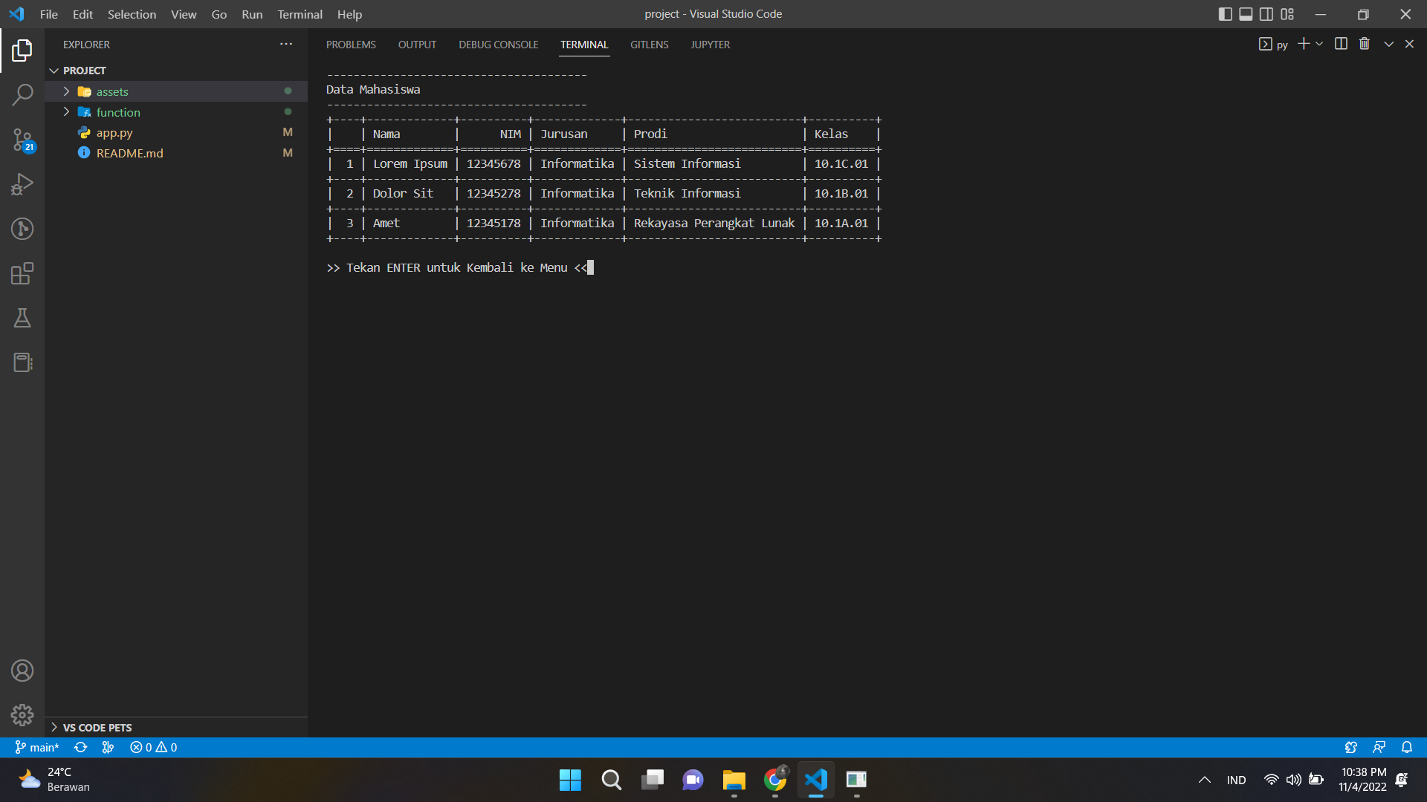Screen dimensions: 1427x802
Task: Open Run and Debug view
Action: [22, 184]
